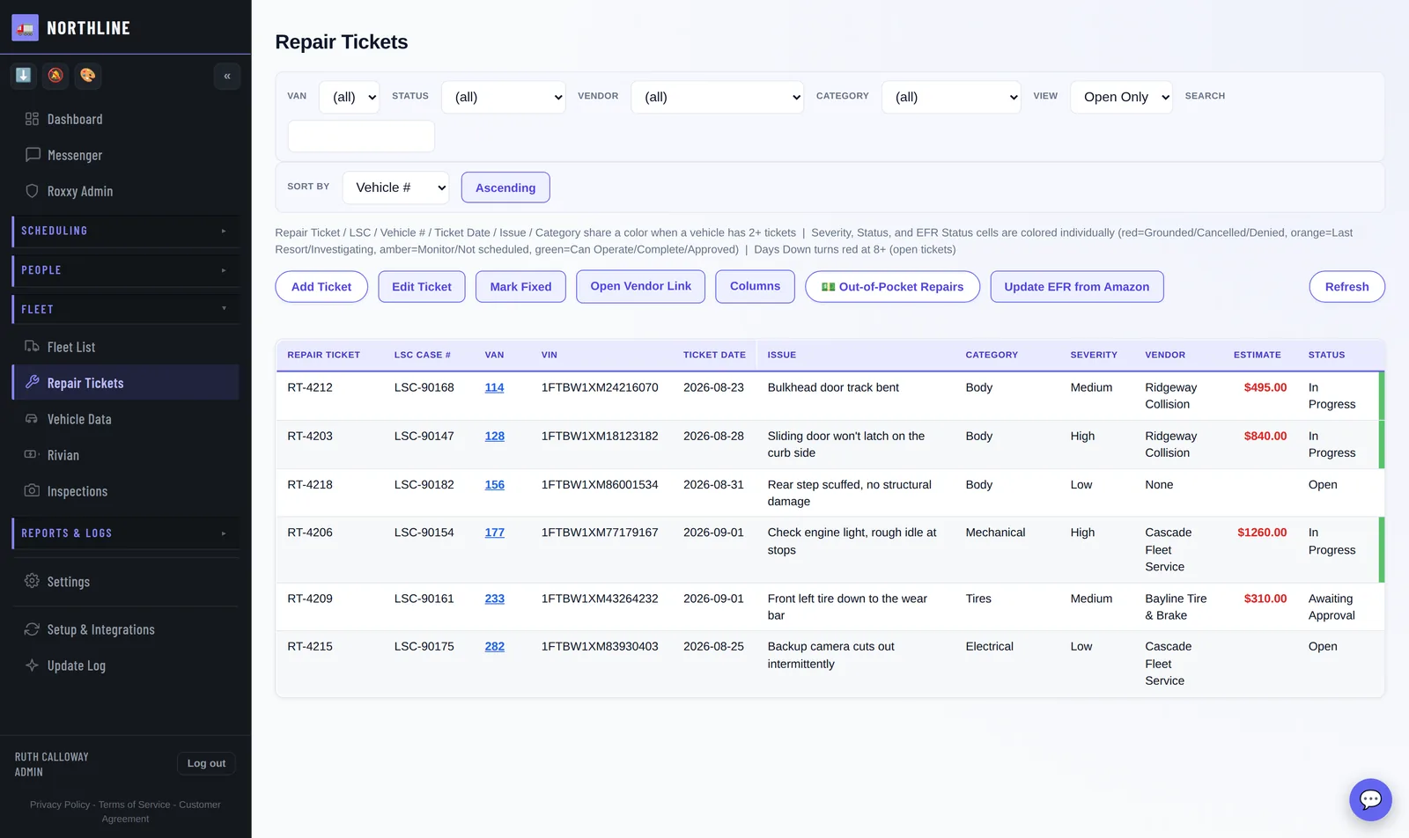Click the download arrow icon in sidebar

click(24, 76)
